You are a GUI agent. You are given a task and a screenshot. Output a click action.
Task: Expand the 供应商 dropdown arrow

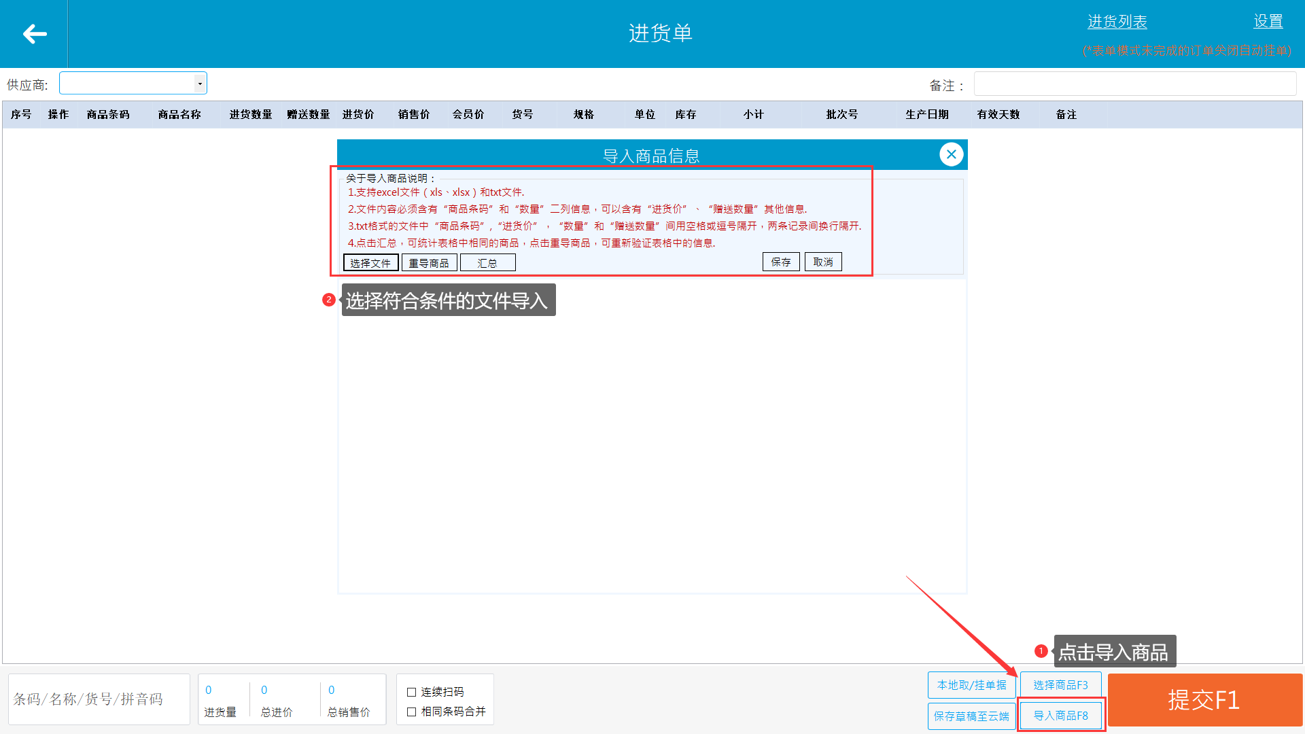200,84
